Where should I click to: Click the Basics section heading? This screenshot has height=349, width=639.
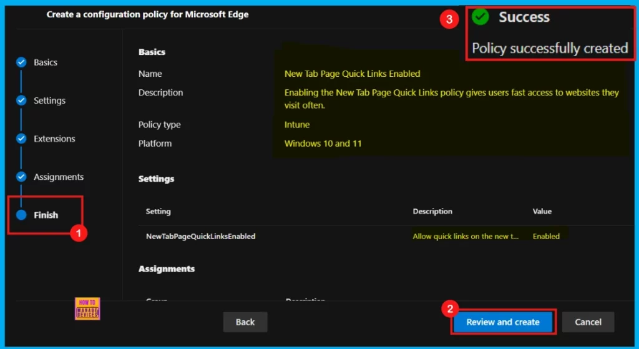[152, 52]
